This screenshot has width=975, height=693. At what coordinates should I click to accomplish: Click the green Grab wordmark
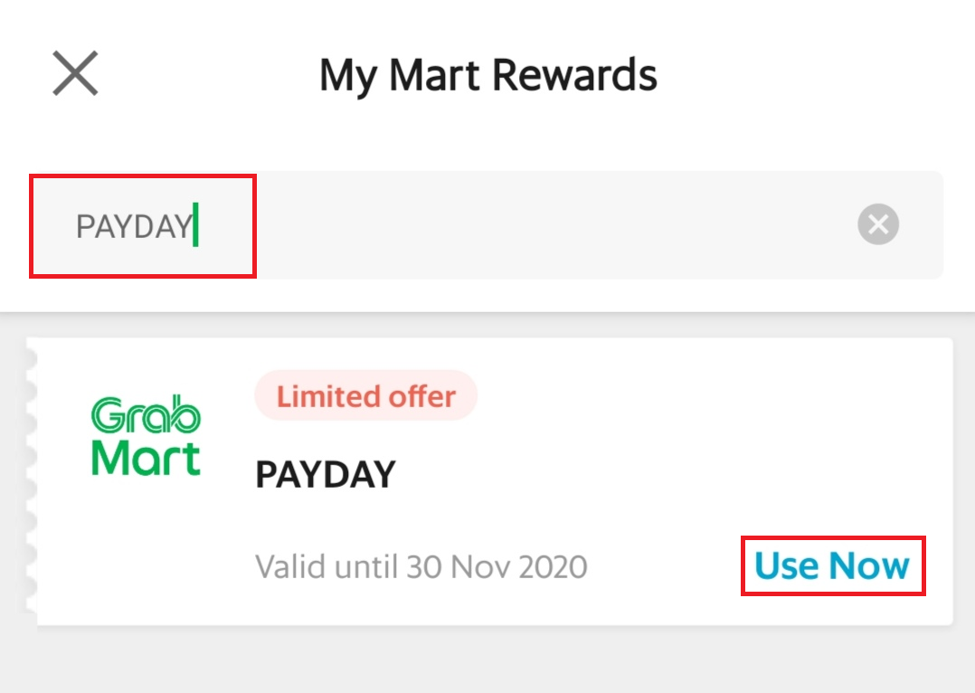tap(146, 416)
